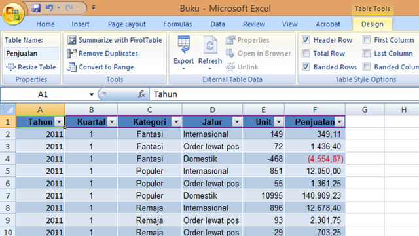This screenshot has height=236, width=419.
Task: Select the Domestik cell in row 4
Action: pos(212,159)
